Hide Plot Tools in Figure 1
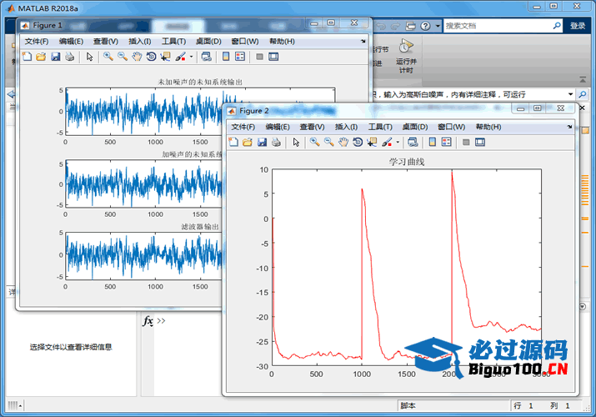Image resolution: width=596 pixels, height=417 pixels. point(259,57)
